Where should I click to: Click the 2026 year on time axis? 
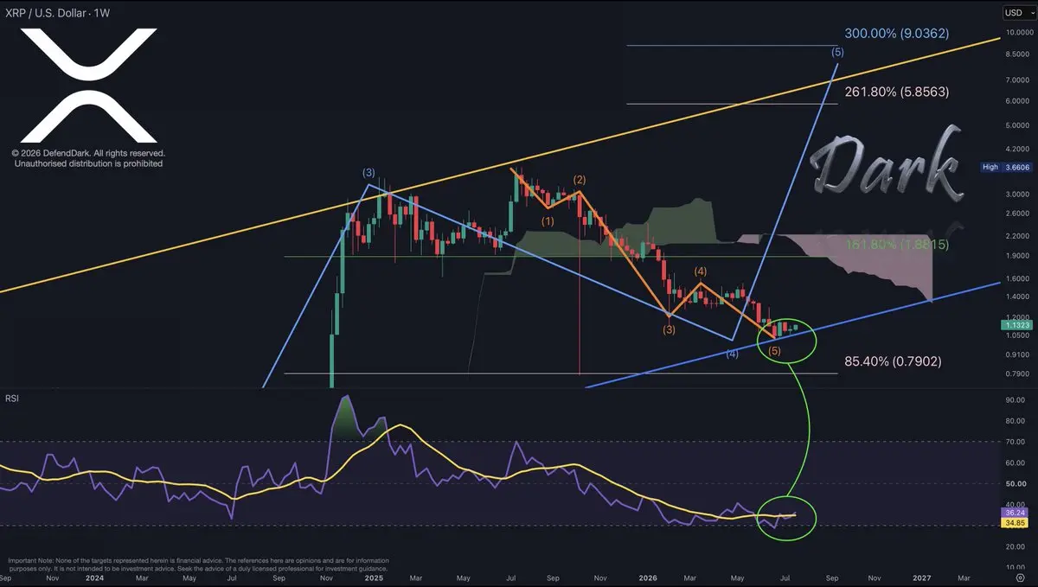point(647,577)
